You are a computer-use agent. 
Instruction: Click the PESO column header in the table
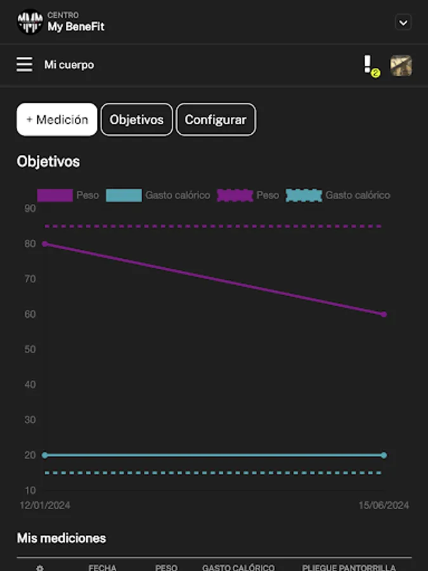point(167,568)
